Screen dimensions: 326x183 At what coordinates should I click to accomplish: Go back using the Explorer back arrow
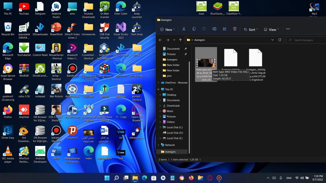[160, 40]
